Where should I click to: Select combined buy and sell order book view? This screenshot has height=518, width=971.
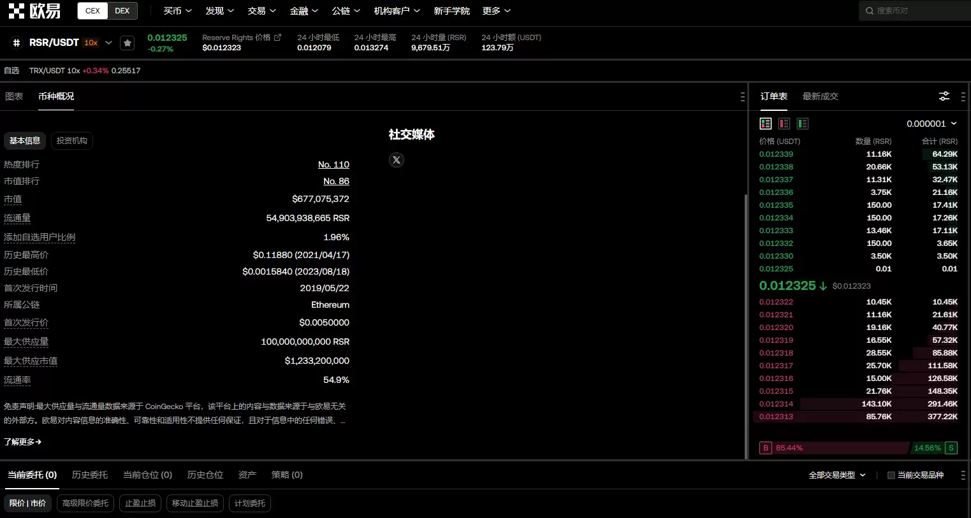pos(766,124)
